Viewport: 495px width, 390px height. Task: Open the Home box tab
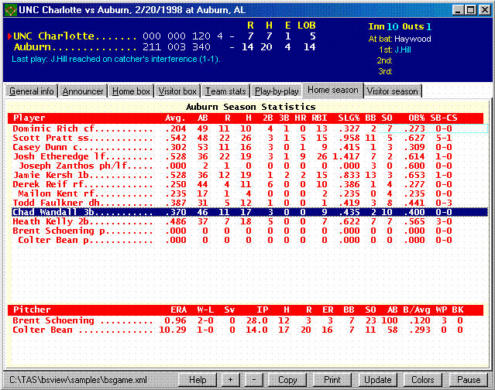coord(131,91)
